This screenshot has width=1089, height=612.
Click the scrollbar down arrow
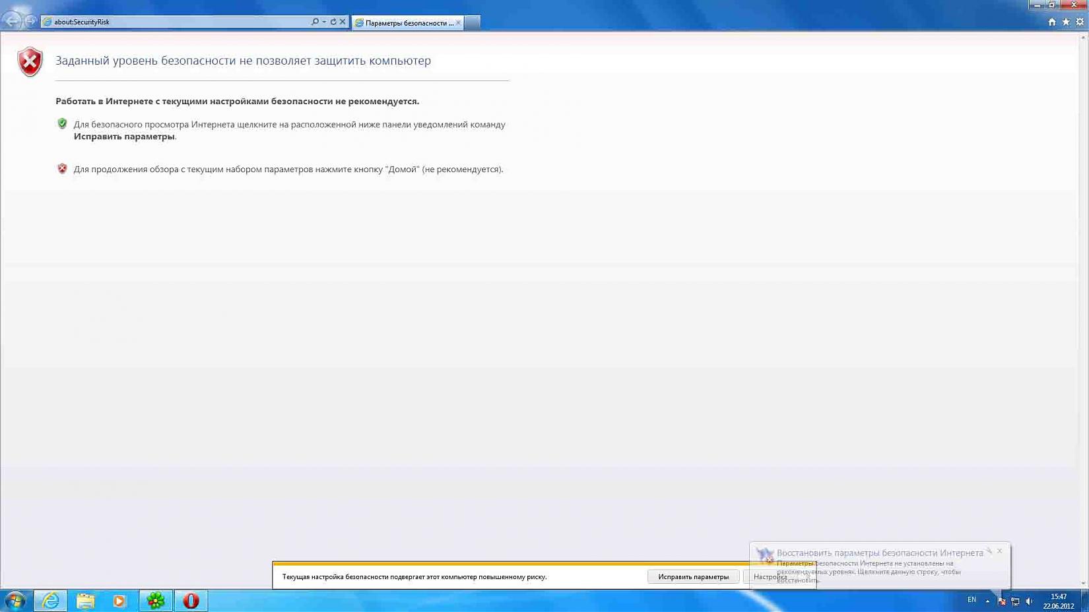[1083, 584]
